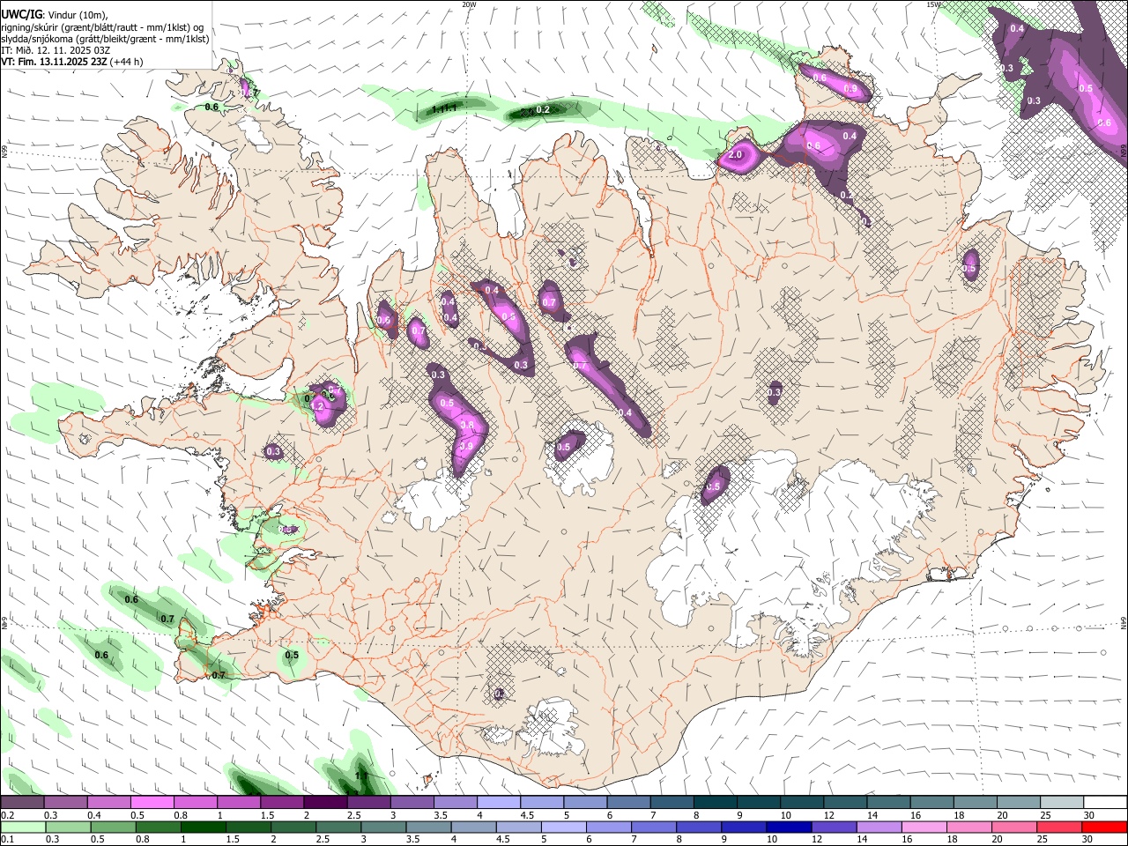Click the 'VT: Fim. 13.11.2025 23Z' valid time

54,62
